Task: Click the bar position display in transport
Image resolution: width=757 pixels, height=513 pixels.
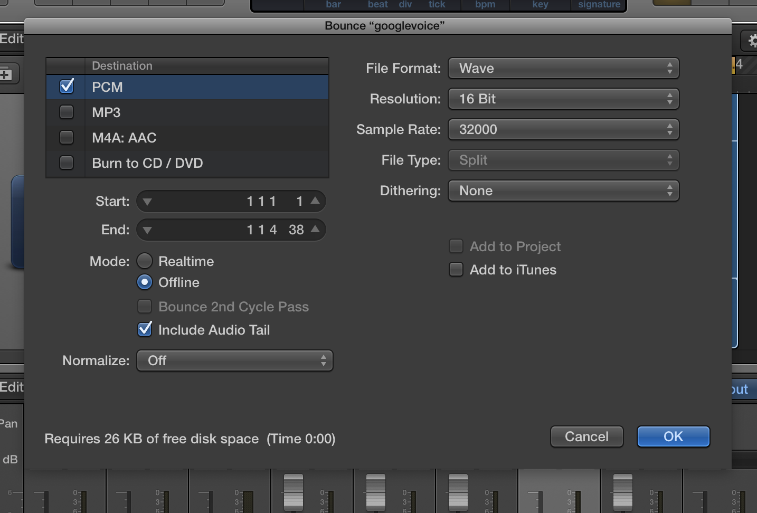Action: pos(334,5)
